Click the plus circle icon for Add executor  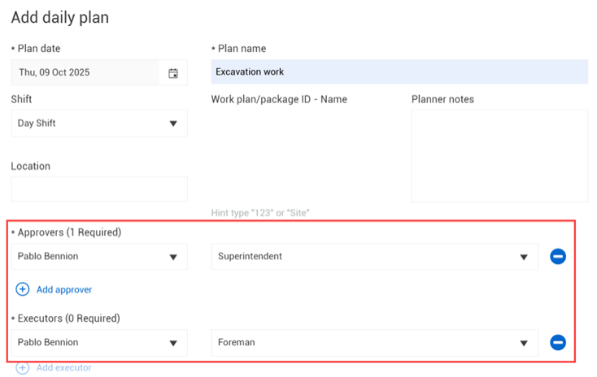pyautogui.click(x=23, y=368)
